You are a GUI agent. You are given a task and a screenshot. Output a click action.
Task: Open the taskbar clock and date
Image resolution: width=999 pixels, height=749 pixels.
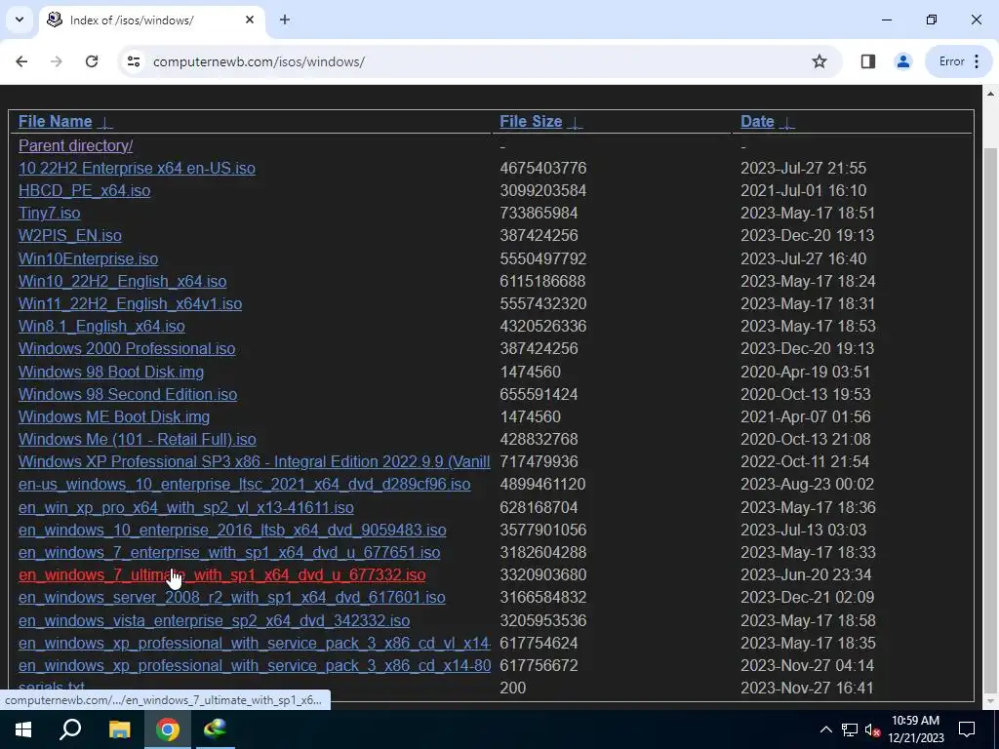(x=915, y=729)
